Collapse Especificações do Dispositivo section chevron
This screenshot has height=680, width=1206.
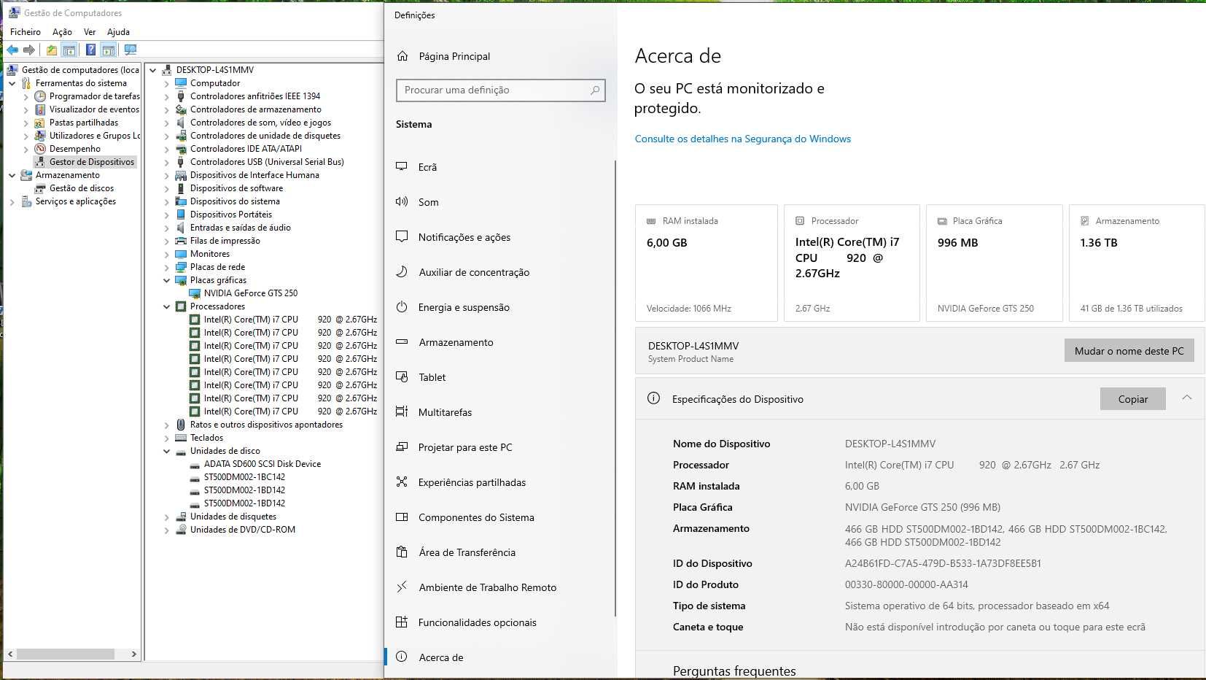1186,398
